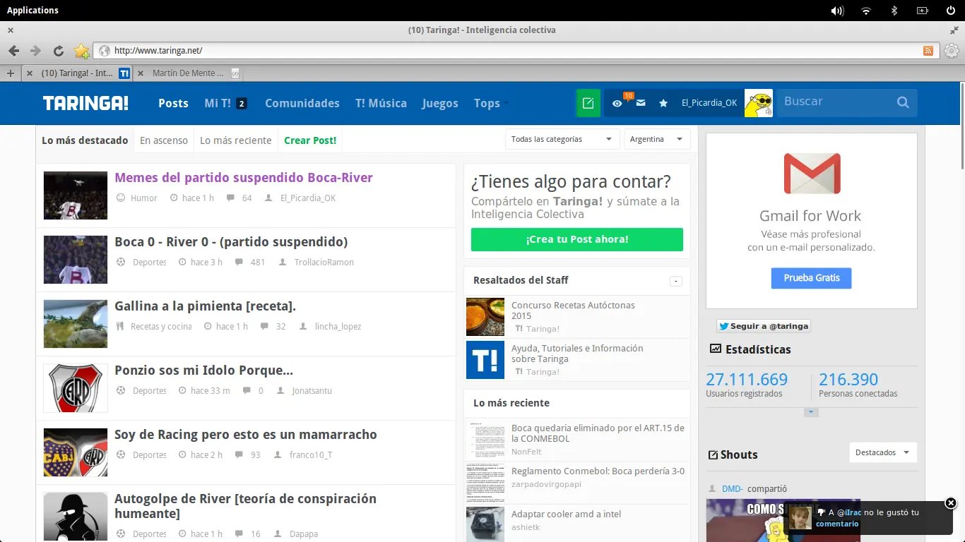
Task: Check notifications via the eye icon
Action: tap(617, 103)
